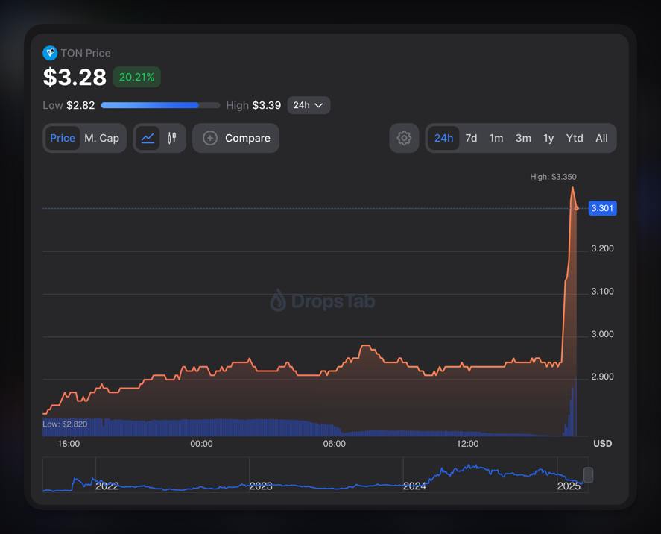Toggle chart to M. Cap mode
This screenshot has height=534, width=661.
(101, 138)
